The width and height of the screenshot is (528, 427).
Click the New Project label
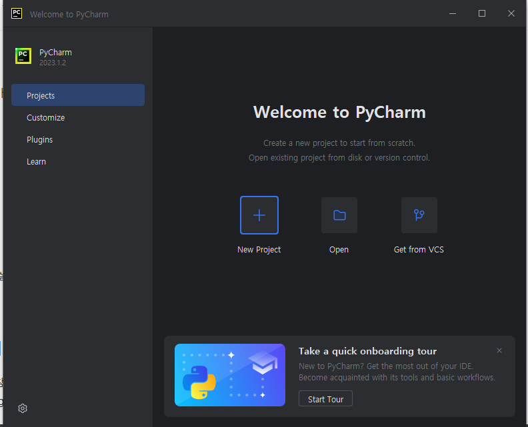click(259, 250)
